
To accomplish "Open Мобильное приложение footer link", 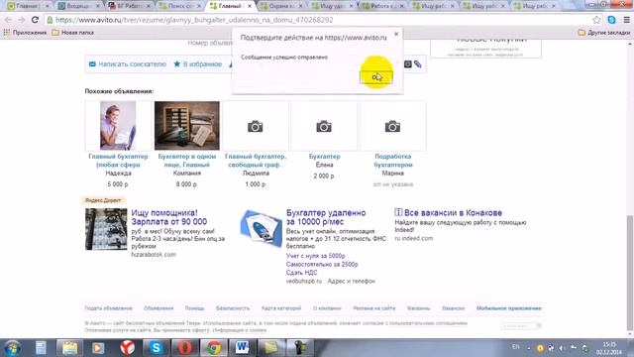I will tap(509, 308).
